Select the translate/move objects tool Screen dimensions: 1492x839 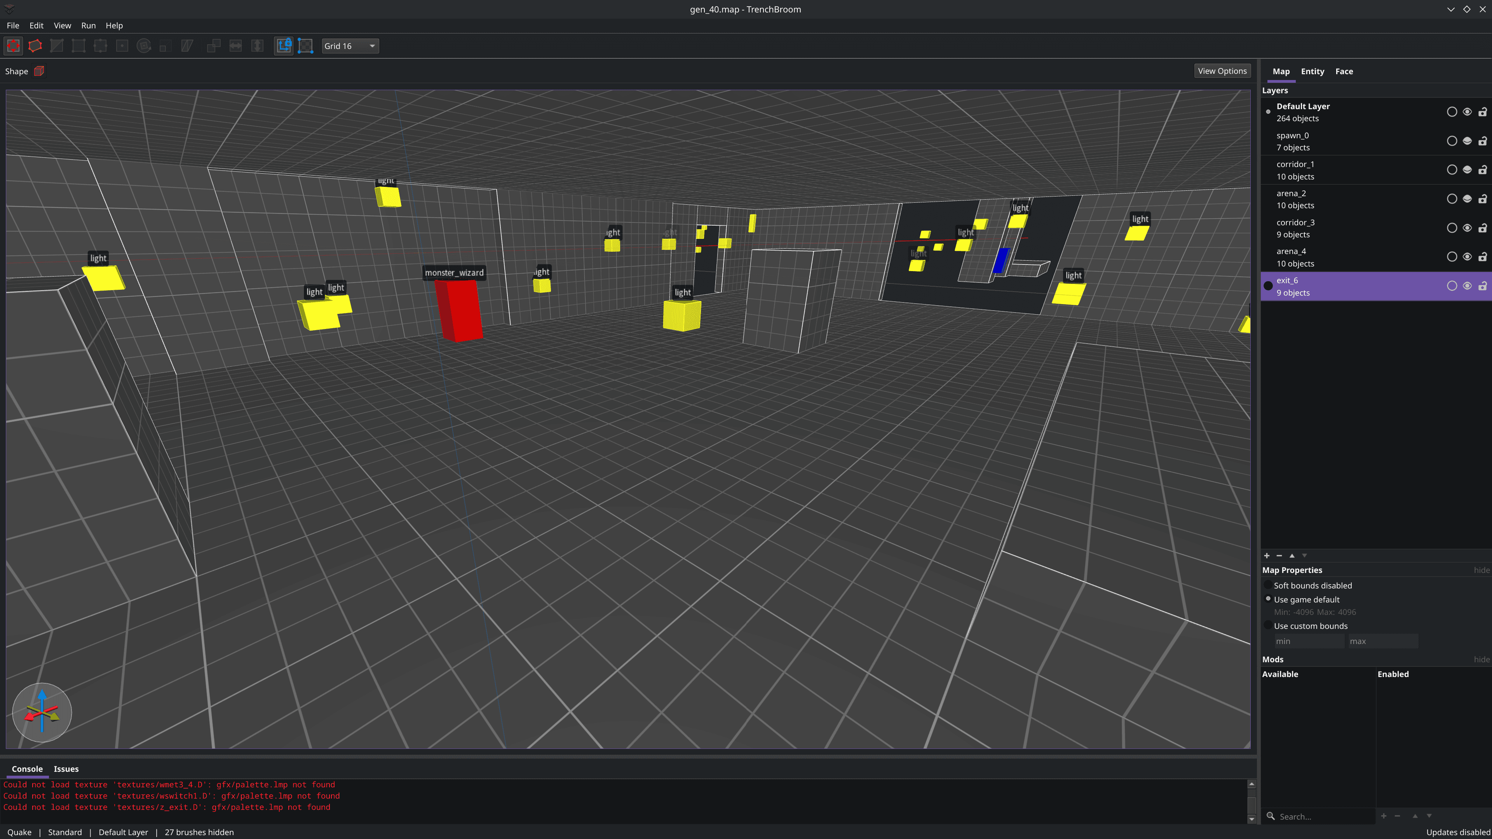[13, 46]
